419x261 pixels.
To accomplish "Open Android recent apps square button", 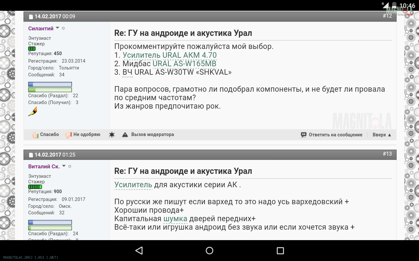I will 280,251.
